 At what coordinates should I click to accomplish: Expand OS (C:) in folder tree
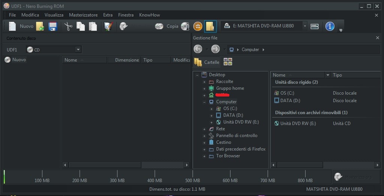(211, 109)
